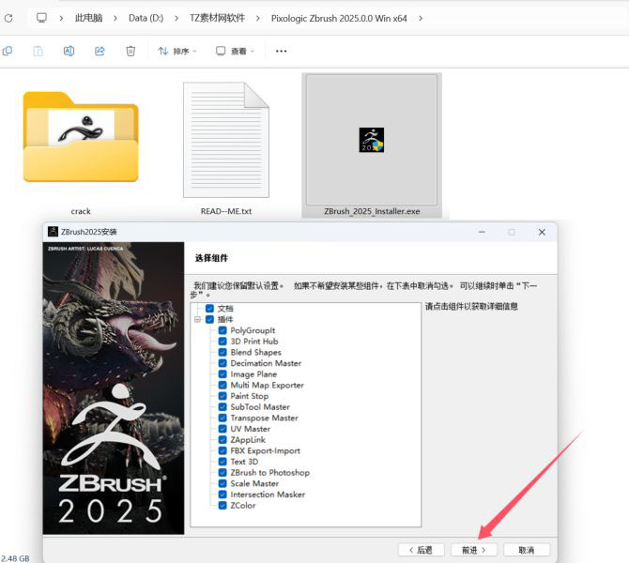This screenshot has width=629, height=563.
Task: Uncheck the Text 3D checkbox
Action: point(222,462)
